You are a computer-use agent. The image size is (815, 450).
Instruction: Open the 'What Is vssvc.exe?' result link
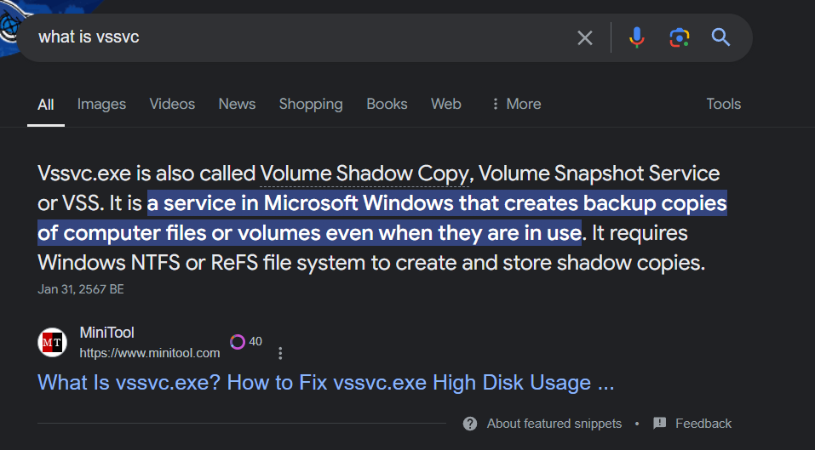click(325, 383)
